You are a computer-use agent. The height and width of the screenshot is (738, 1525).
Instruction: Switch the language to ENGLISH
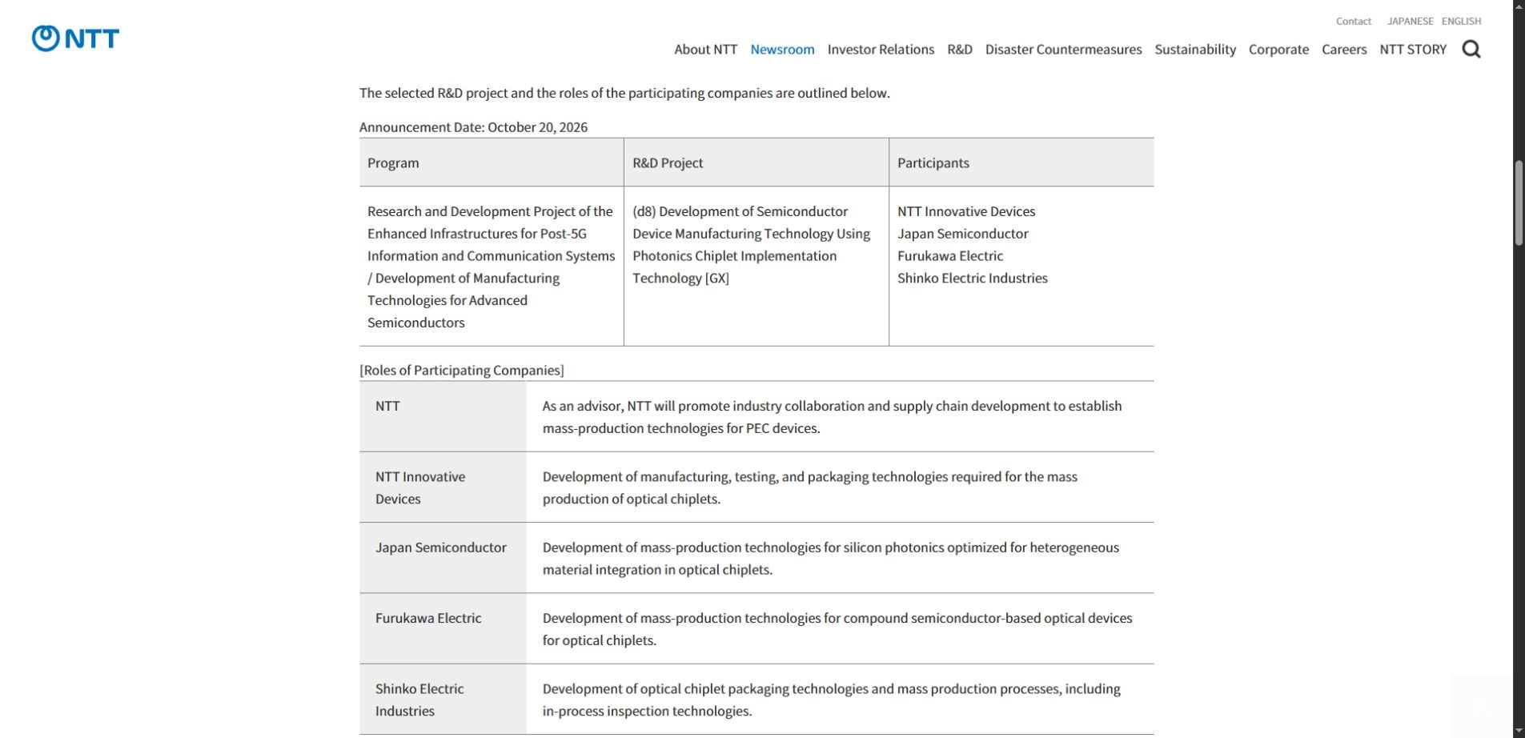(x=1461, y=22)
